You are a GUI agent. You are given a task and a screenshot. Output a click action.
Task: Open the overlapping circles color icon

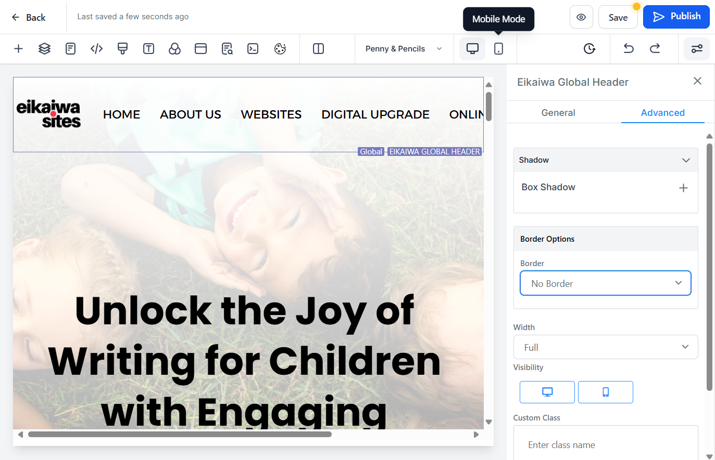[175, 49]
